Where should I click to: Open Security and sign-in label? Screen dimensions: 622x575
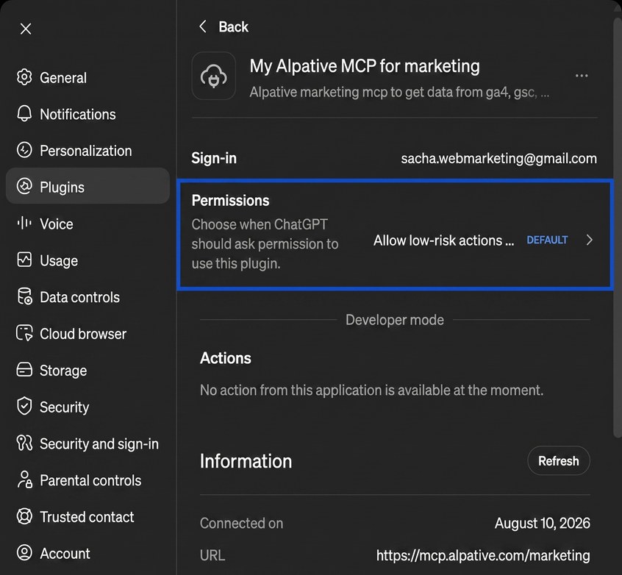point(99,443)
